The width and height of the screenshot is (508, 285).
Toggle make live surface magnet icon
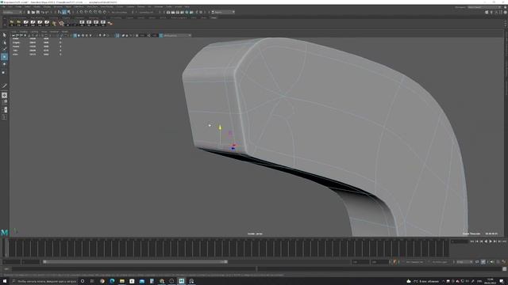click(x=105, y=13)
